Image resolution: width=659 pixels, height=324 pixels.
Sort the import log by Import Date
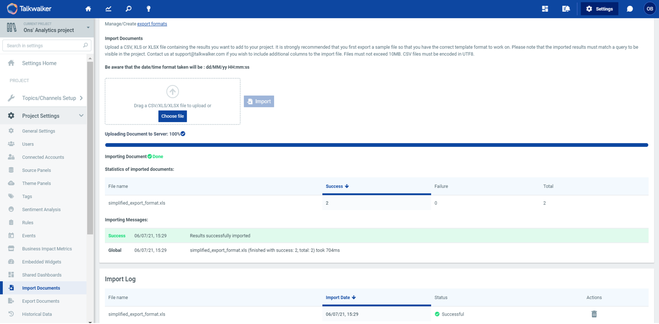tap(340, 298)
